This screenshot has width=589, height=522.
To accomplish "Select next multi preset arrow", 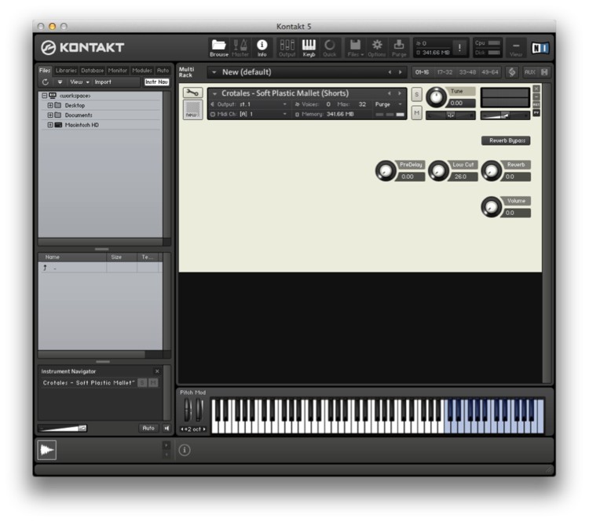I will (x=400, y=72).
